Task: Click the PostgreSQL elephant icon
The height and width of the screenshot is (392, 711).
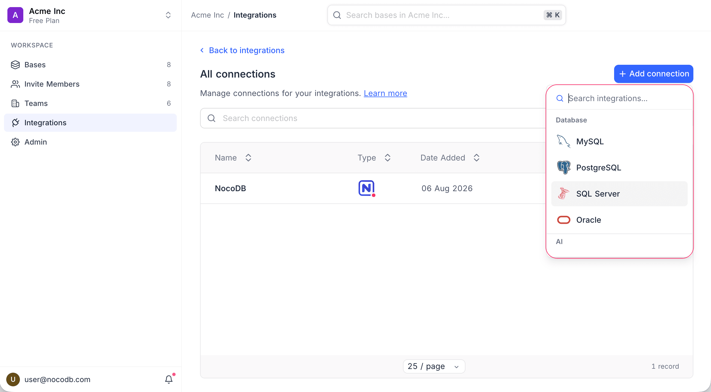Action: [564, 168]
